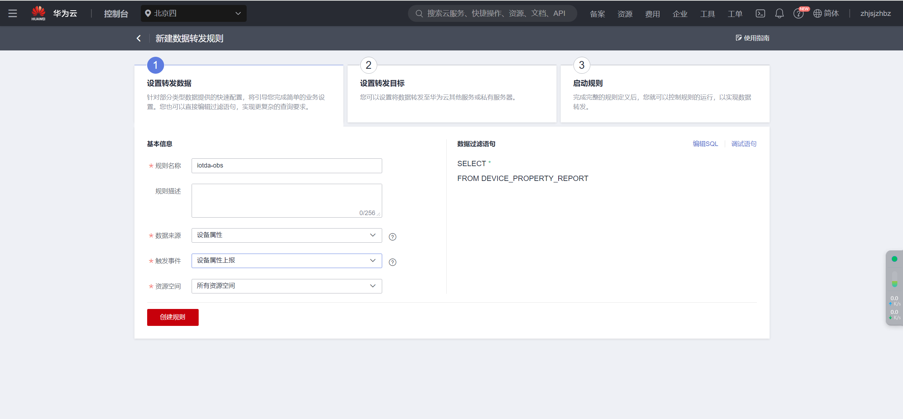This screenshot has height=419, width=903.
Task: Open the 资源空间 dropdown
Action: pos(287,286)
